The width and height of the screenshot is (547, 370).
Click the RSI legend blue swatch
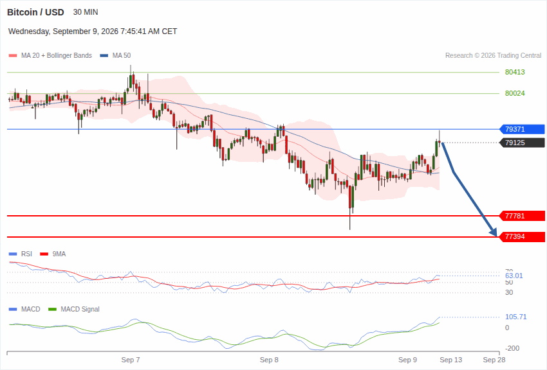click(13, 254)
